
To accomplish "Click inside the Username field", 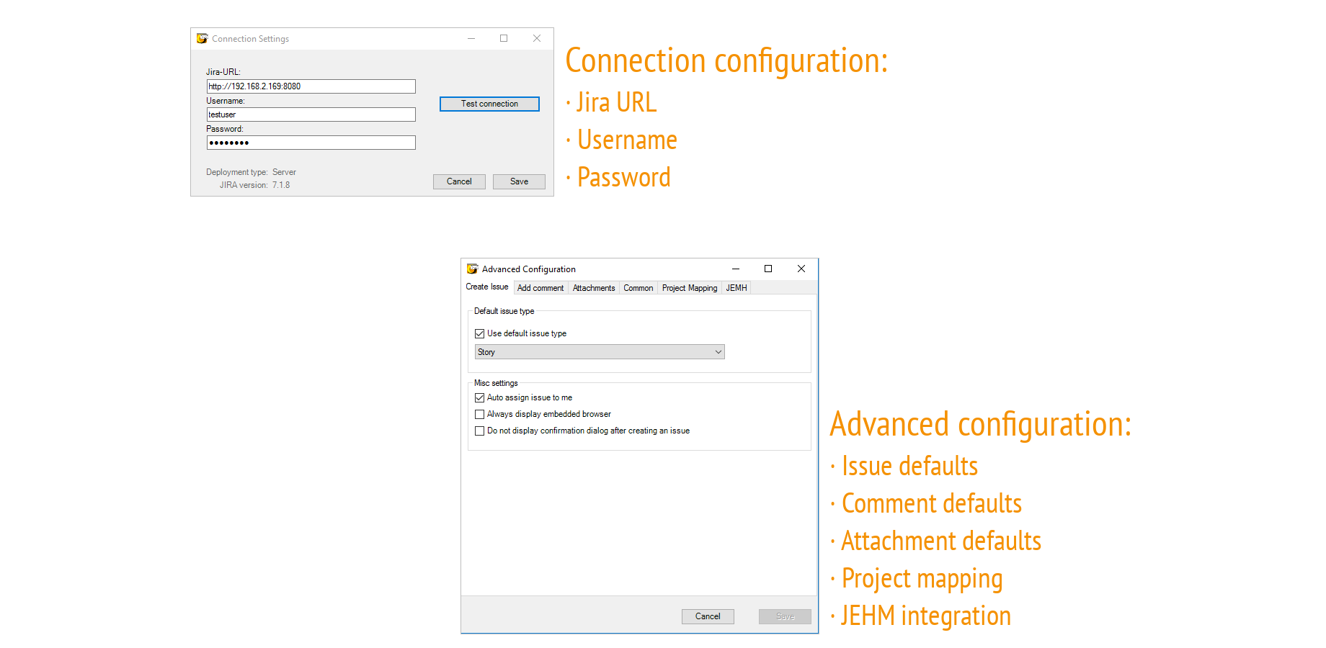I will coord(311,114).
